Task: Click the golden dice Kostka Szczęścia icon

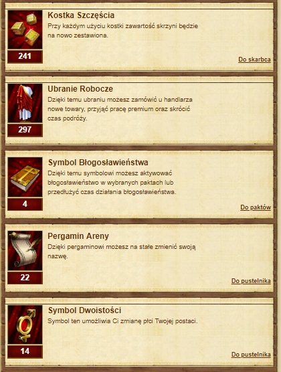Action: [x=25, y=29]
